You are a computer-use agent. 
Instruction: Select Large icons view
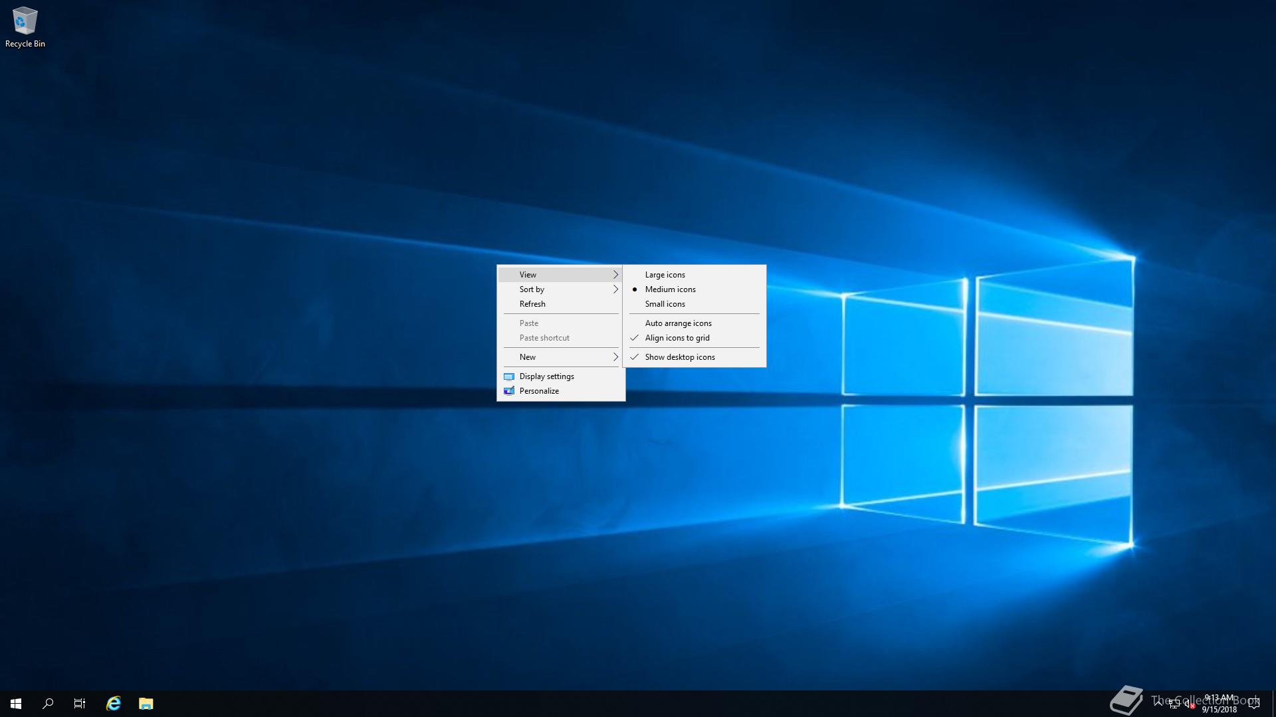tap(694, 275)
